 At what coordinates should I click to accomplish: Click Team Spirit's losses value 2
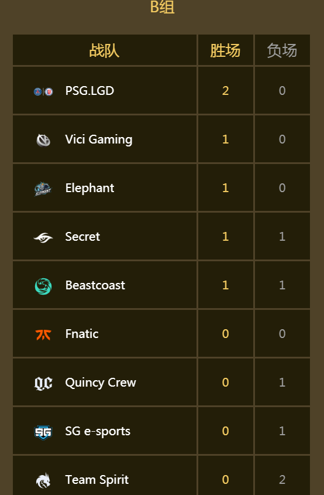pyautogui.click(x=282, y=480)
